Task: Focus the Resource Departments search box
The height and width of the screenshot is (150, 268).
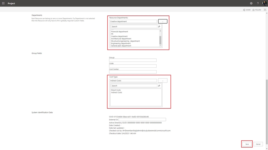Action: pyautogui.click(x=134, y=27)
